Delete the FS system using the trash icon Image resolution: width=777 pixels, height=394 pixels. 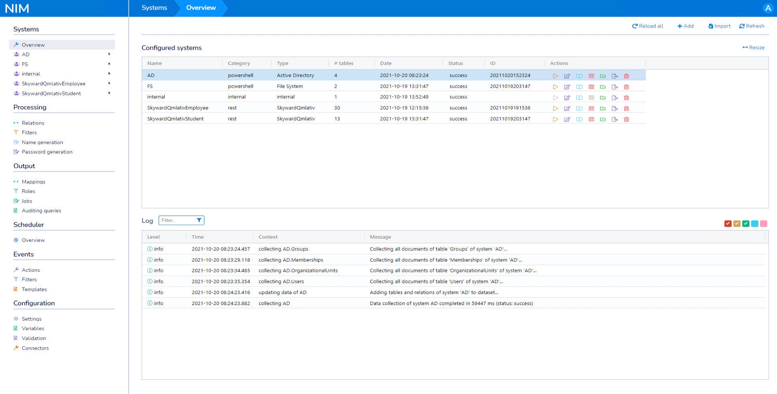click(627, 86)
